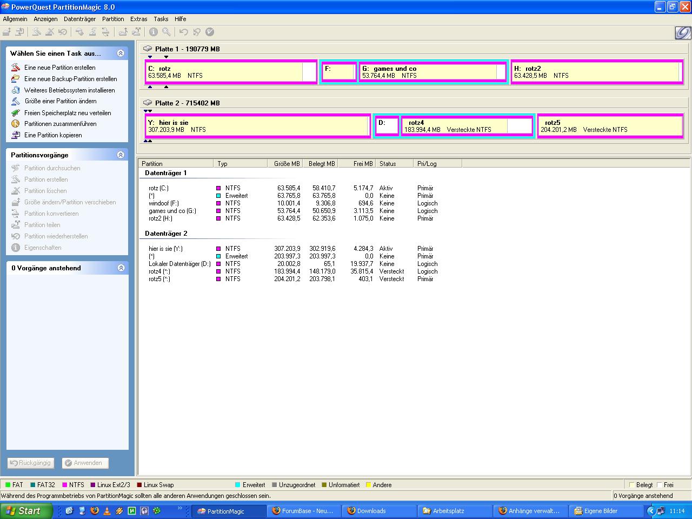Click the icon beside 'Eine Partition kopieren'
This screenshot has width=692, height=519.
pos(15,135)
